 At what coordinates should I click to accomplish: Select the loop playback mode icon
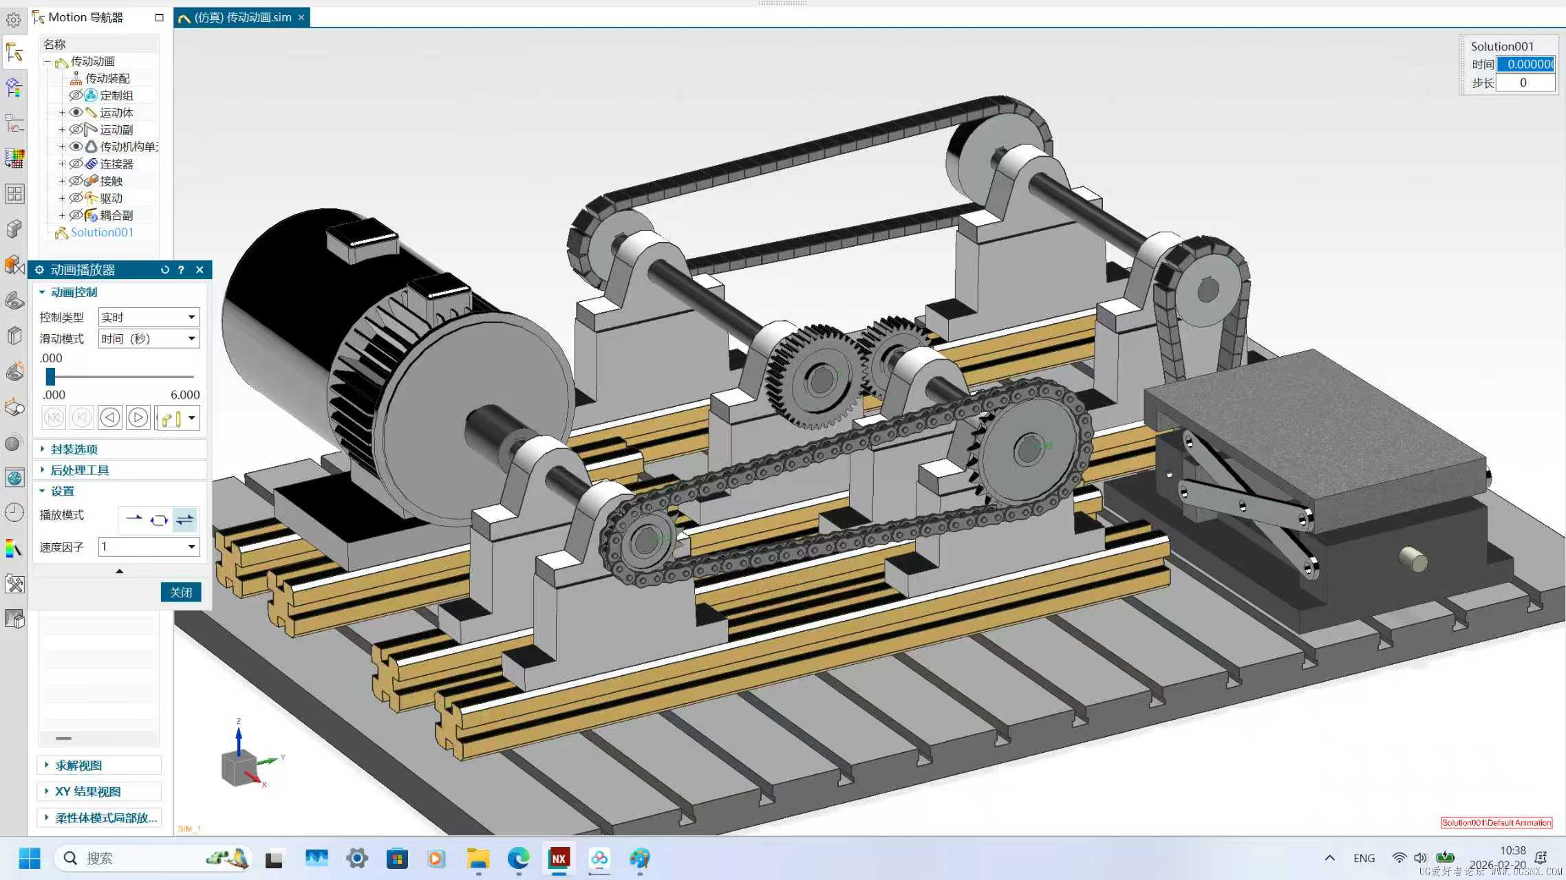(159, 520)
